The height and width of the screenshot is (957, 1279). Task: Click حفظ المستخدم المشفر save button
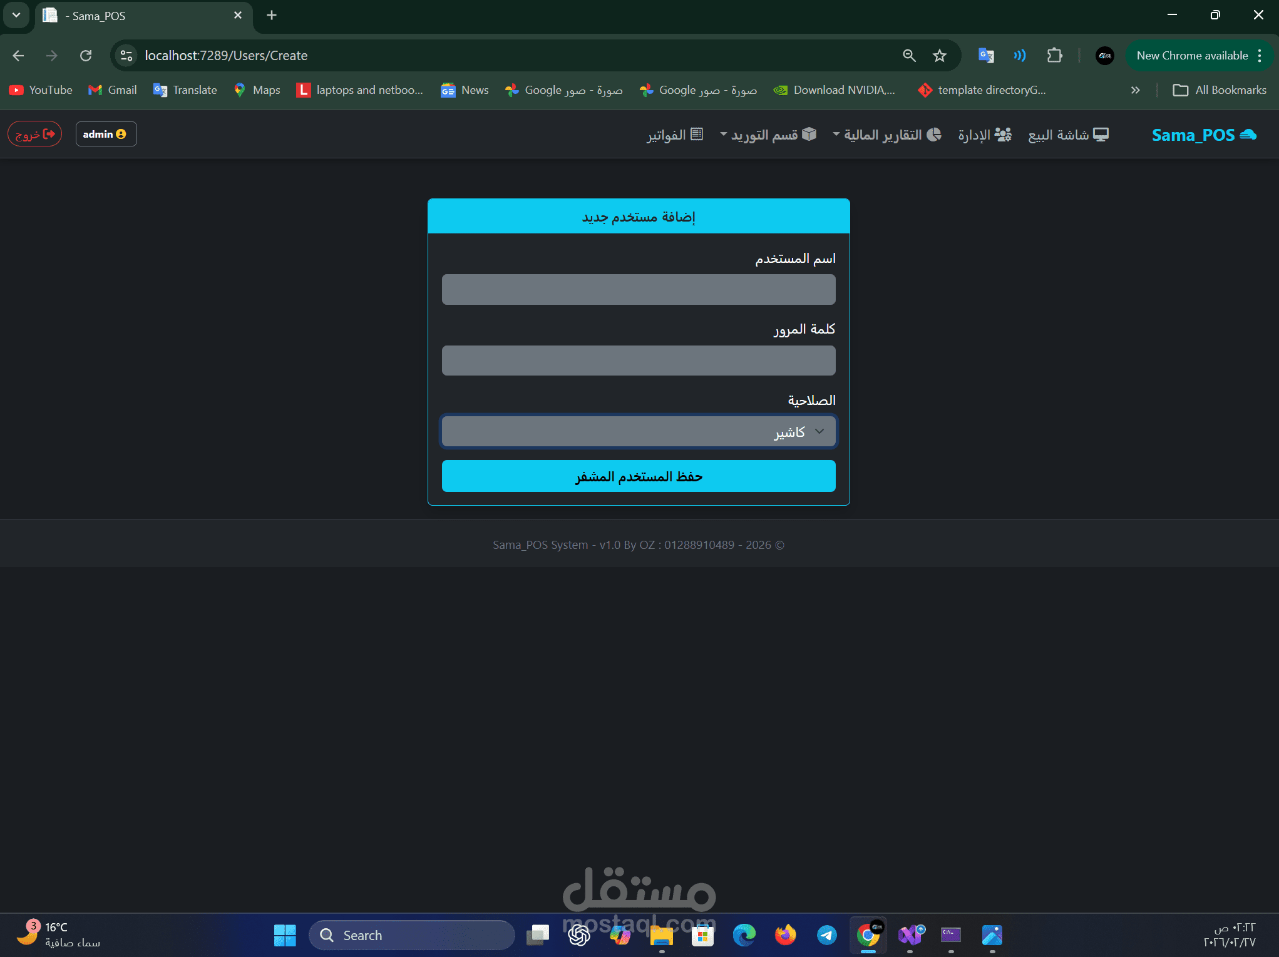[638, 476]
